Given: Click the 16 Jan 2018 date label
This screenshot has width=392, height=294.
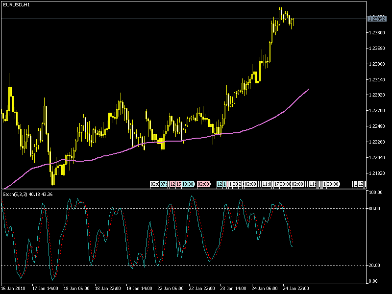Looking at the screenshot, I should 14,288.
